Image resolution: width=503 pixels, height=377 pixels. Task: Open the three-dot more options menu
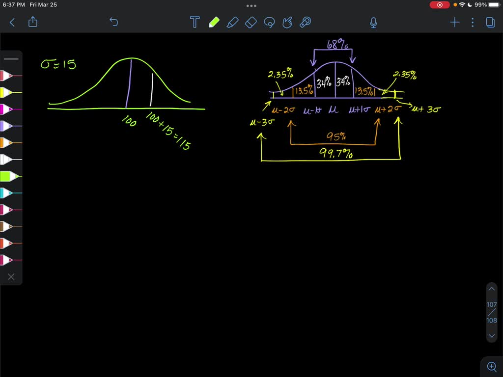[x=473, y=22]
